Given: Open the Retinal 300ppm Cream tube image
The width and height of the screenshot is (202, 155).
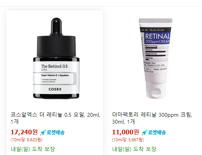Looking at the screenshot, I should click(x=156, y=59).
